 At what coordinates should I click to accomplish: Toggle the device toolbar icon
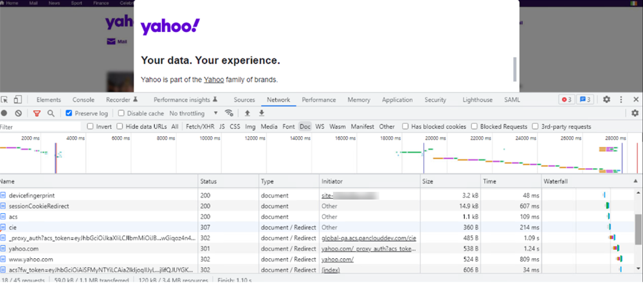coord(17,100)
